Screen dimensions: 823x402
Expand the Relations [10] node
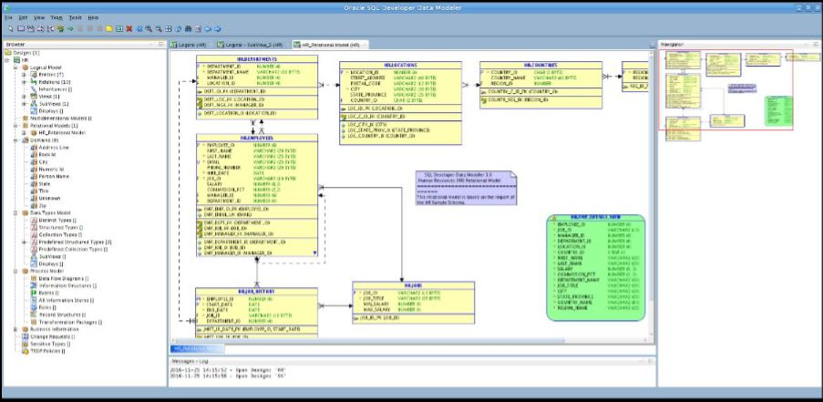pyautogui.click(x=24, y=82)
